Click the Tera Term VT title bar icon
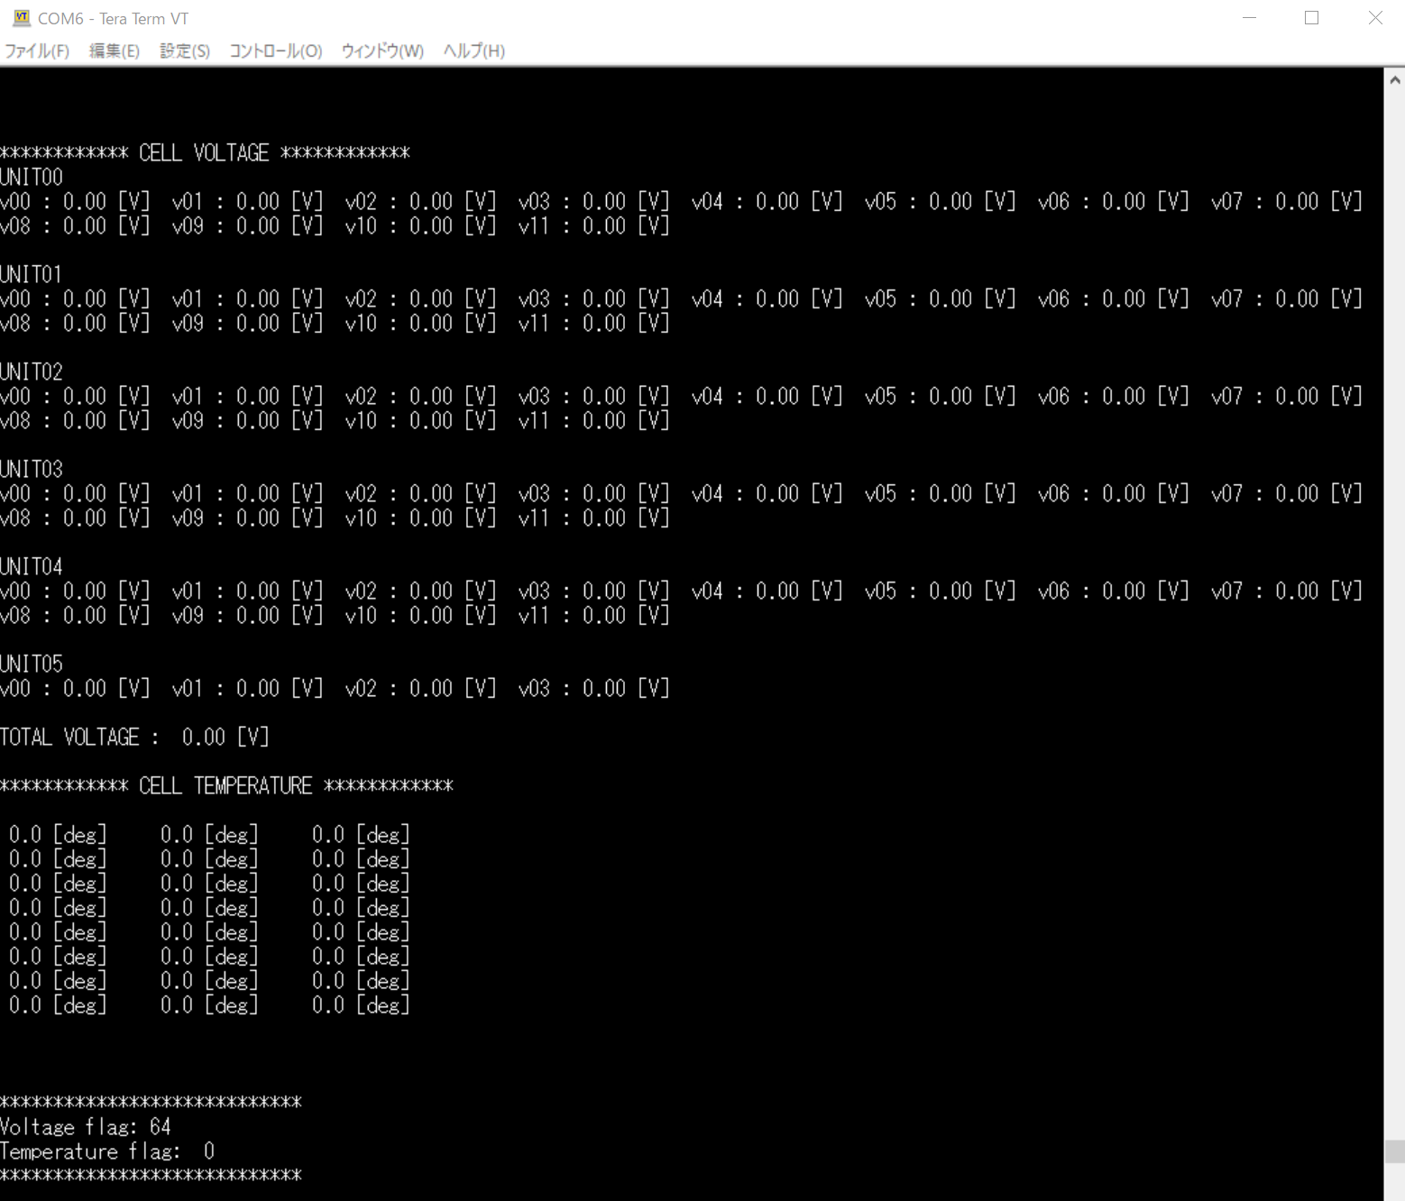The image size is (1405, 1201). pos(22,17)
